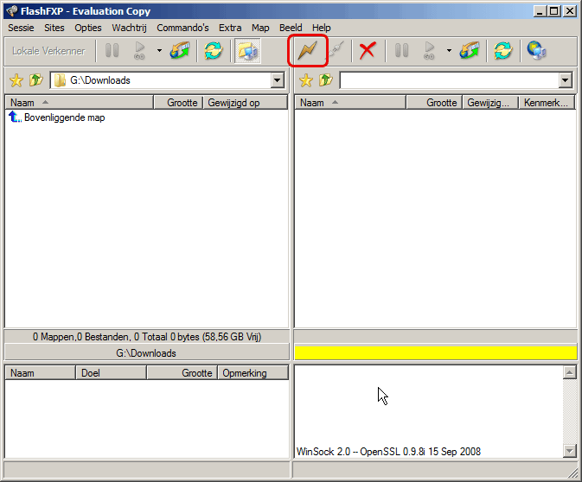Open the dropdown arrow beside the right GO button
Viewport: 582px width, 482px height.
449,50
